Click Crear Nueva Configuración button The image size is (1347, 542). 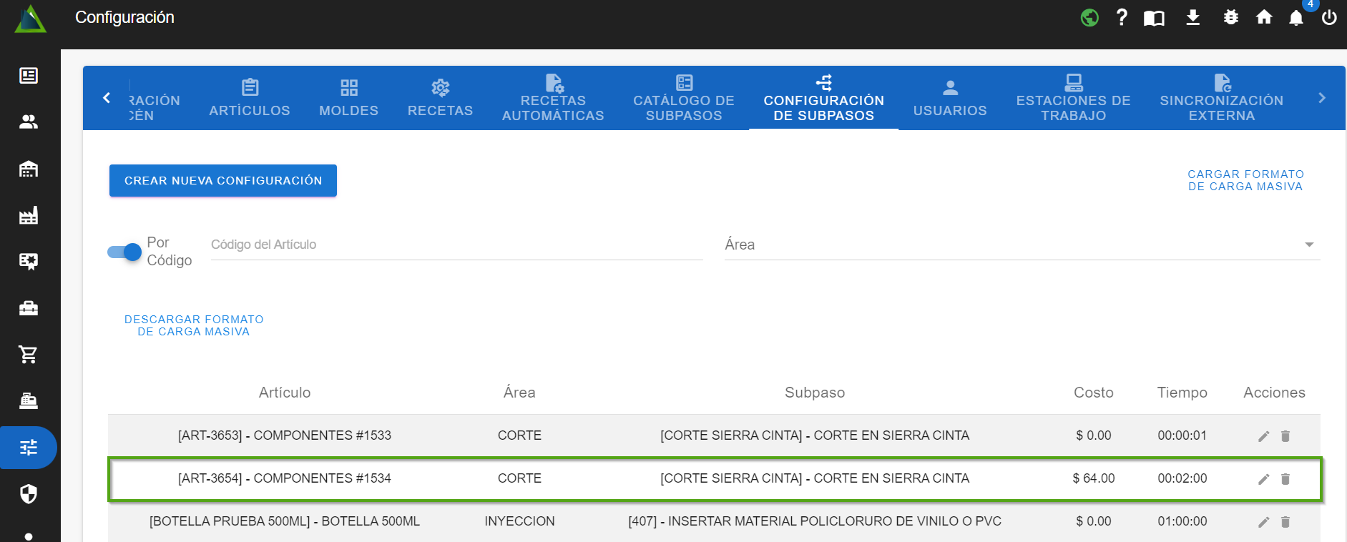(223, 181)
